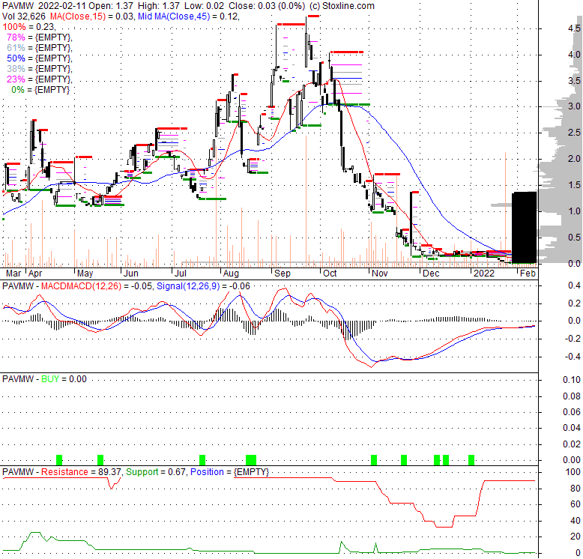Click the 100 value on resistance axis

573,472
